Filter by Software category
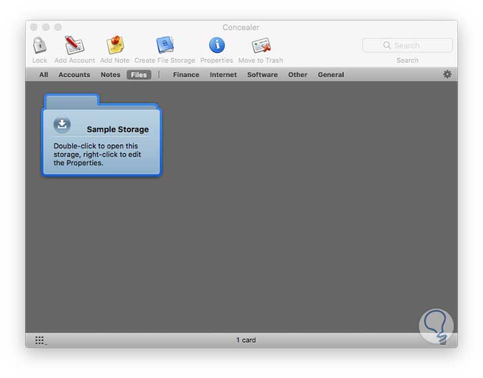 pos(263,75)
